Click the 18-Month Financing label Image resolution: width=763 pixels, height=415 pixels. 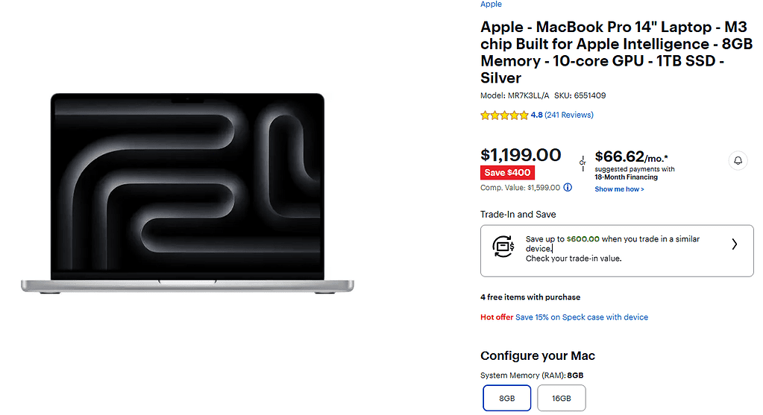coord(626,177)
